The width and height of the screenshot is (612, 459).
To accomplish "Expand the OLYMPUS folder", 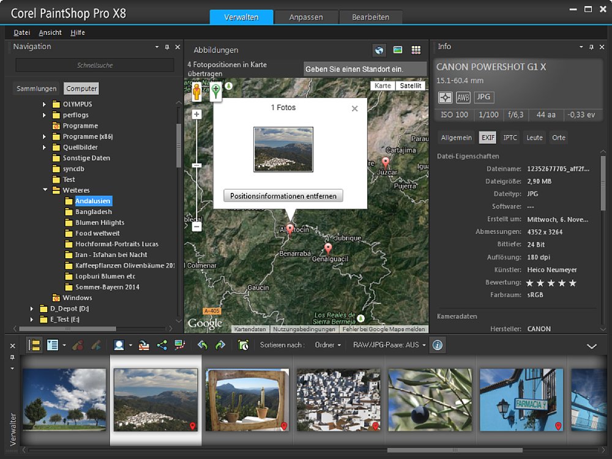I will pos(44,104).
